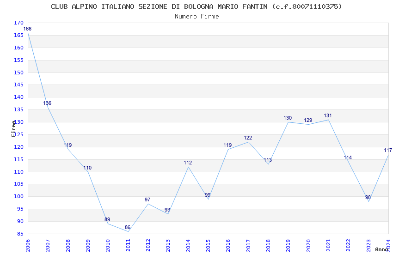
Task: Select the data label 166 for year 2006
Action: (x=27, y=29)
